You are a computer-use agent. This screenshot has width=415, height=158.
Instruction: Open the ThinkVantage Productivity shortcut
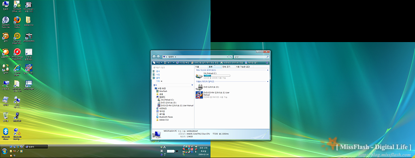coord(17,54)
